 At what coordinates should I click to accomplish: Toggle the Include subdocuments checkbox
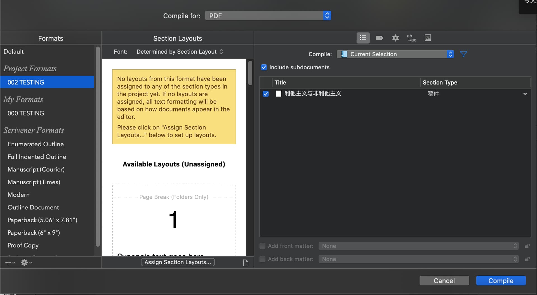[x=264, y=67]
